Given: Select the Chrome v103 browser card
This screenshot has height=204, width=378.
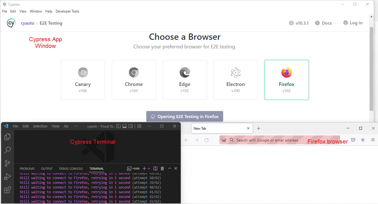Looking at the screenshot, I should pyautogui.click(x=134, y=80).
